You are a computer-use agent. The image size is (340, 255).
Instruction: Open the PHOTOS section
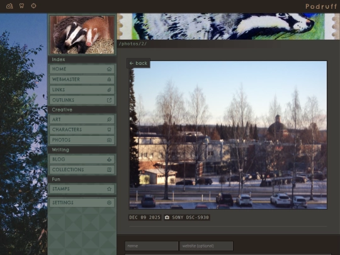(x=82, y=140)
